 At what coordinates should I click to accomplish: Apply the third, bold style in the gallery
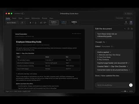click(x=74, y=23)
